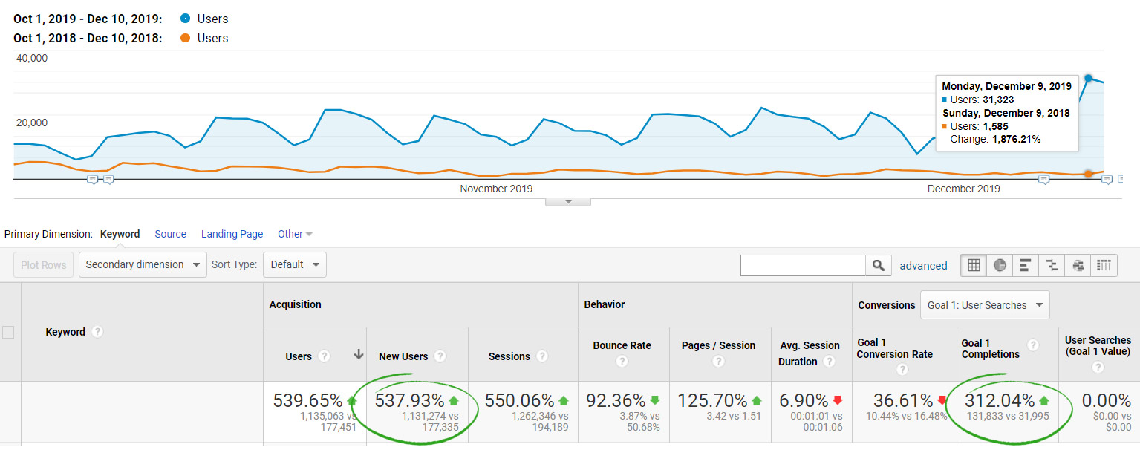Click inside the table search input field
The width and height of the screenshot is (1140, 450).
tap(802, 265)
